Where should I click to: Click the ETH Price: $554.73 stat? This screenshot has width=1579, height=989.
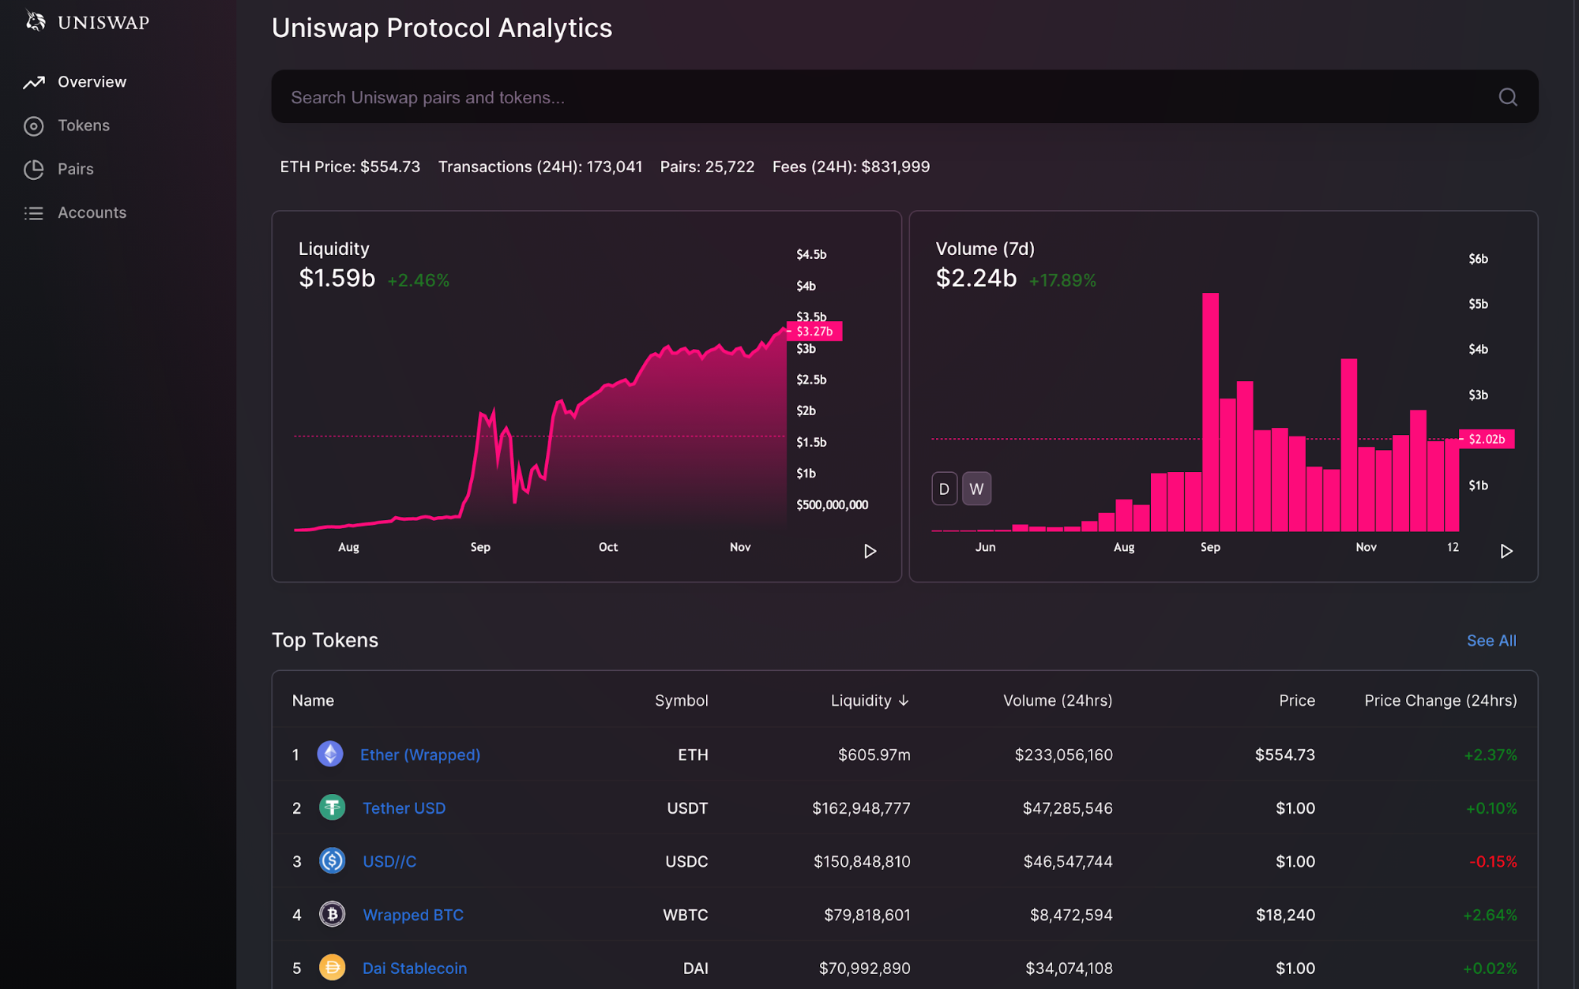click(350, 167)
